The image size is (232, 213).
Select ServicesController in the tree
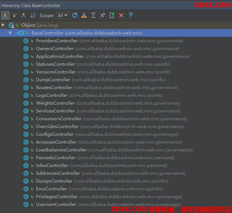coord(116,111)
